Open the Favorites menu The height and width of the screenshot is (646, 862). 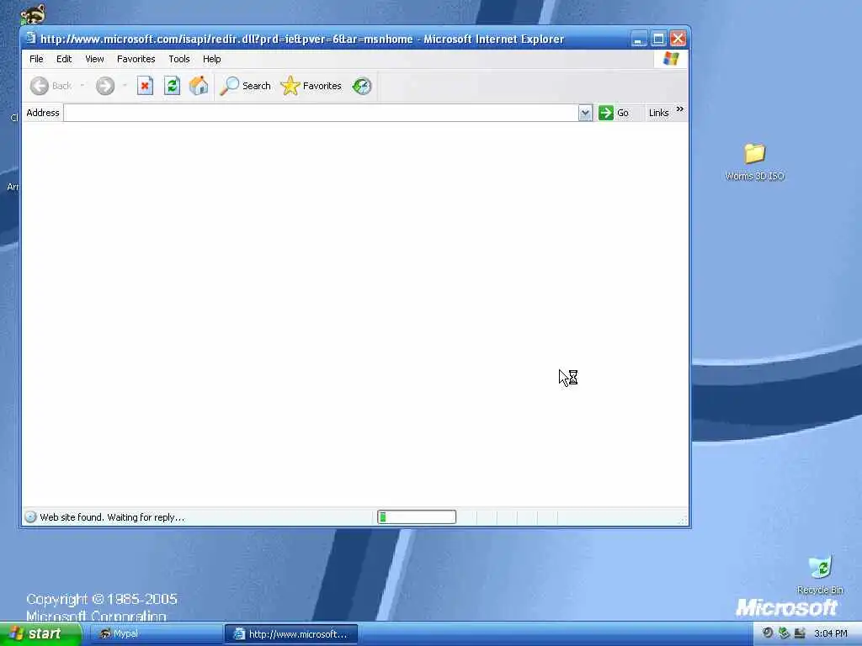point(136,59)
